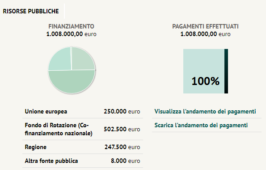Open the Risorse Pubbliche tab
Image resolution: width=266 pixels, height=170 pixels.
pyautogui.click(x=31, y=11)
